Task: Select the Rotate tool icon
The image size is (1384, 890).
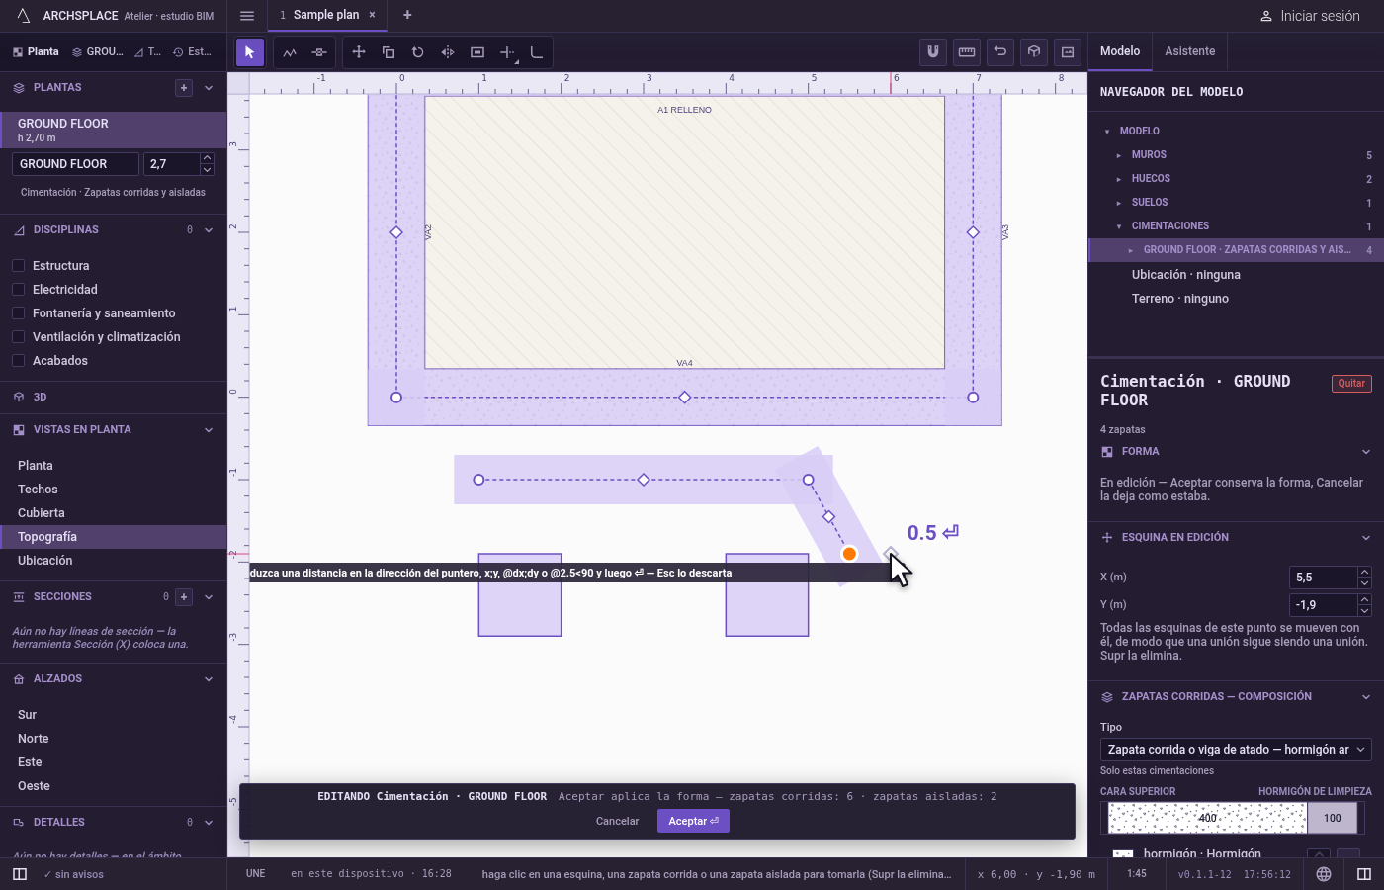Action: 418,52
